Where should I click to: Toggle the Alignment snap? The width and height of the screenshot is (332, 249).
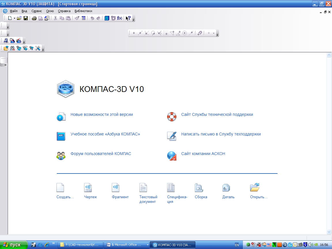[x=172, y=33]
